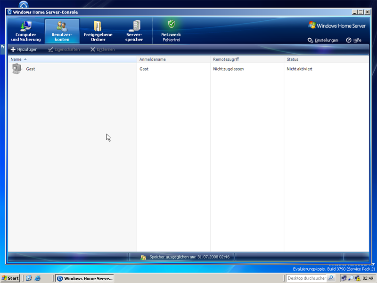
Task: Sort the list by Name column
Action: (x=16, y=59)
